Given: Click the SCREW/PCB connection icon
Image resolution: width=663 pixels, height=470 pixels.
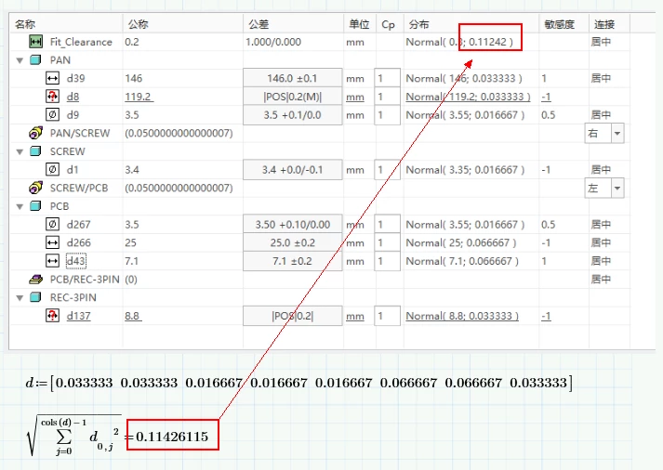Looking at the screenshot, I should 36,188.
